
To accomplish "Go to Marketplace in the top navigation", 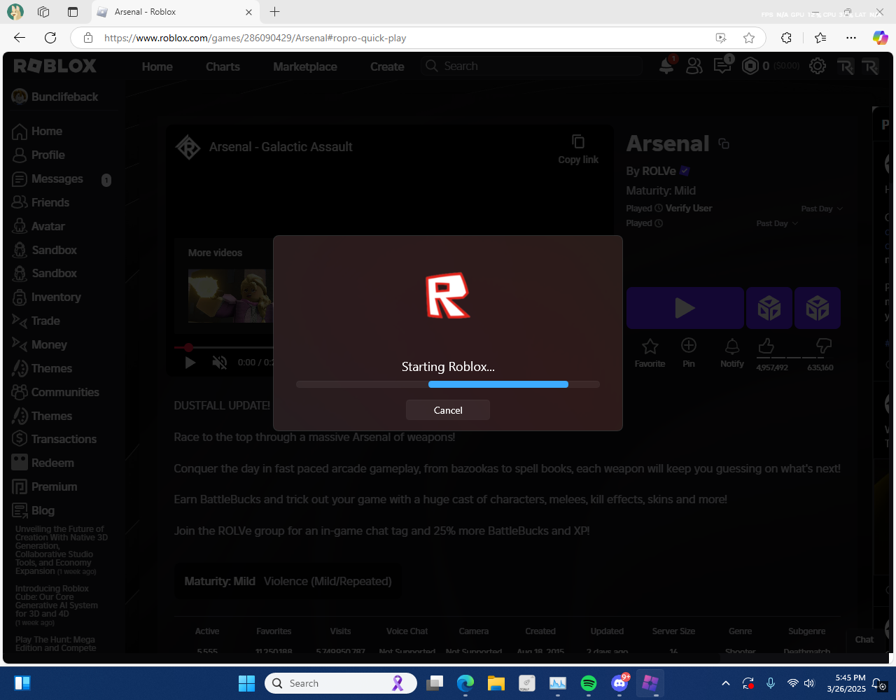I will click(x=305, y=66).
